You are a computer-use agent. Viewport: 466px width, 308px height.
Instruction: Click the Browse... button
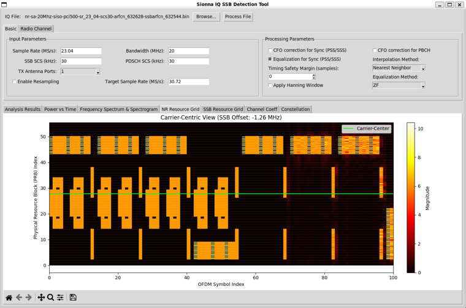pyautogui.click(x=206, y=17)
